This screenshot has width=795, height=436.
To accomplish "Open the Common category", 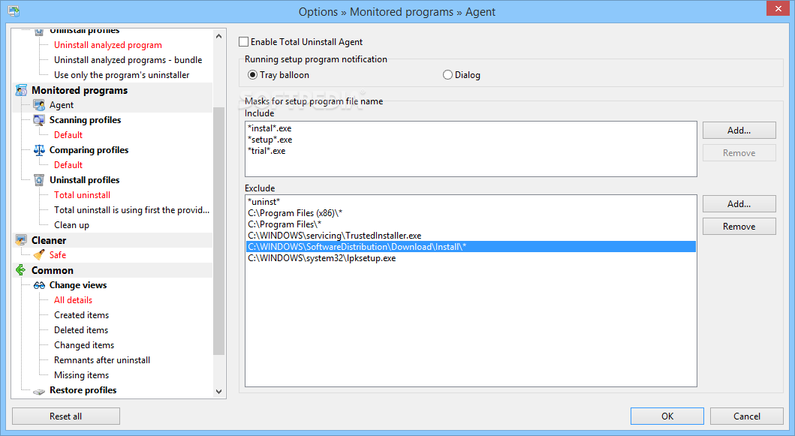I will pos(53,270).
